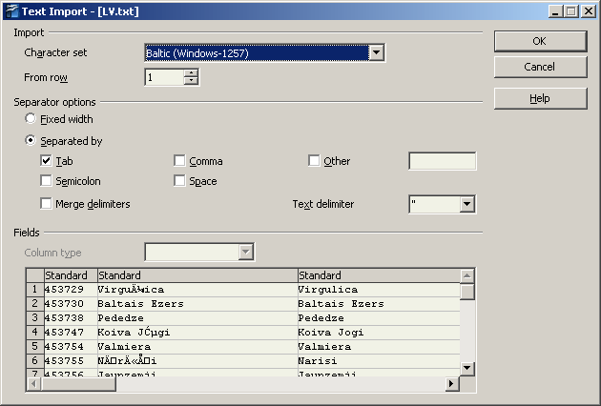Click the Virgulica cell in third column
Image resolution: width=601 pixels, height=406 pixels.
(379, 290)
